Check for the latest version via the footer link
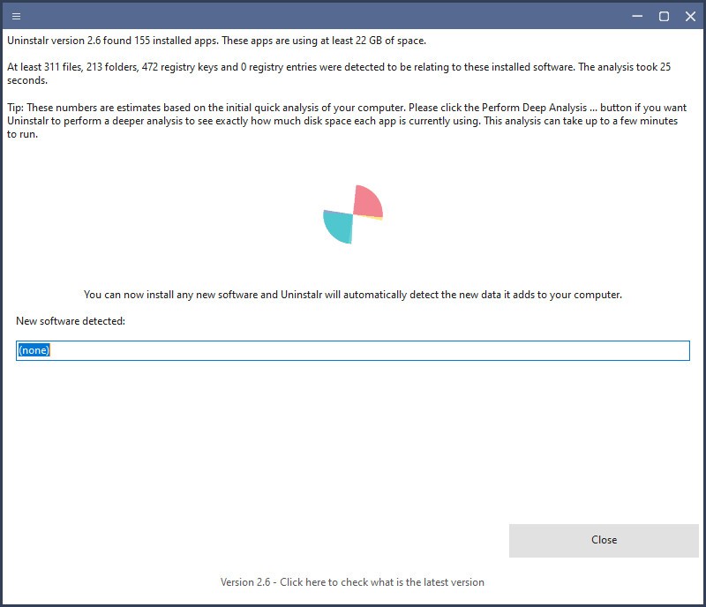The height and width of the screenshot is (607, 706). (352, 582)
